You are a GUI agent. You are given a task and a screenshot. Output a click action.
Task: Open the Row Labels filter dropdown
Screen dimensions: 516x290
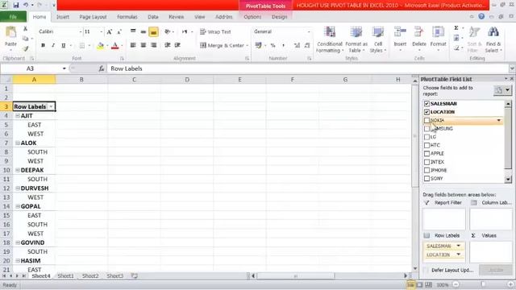point(51,107)
